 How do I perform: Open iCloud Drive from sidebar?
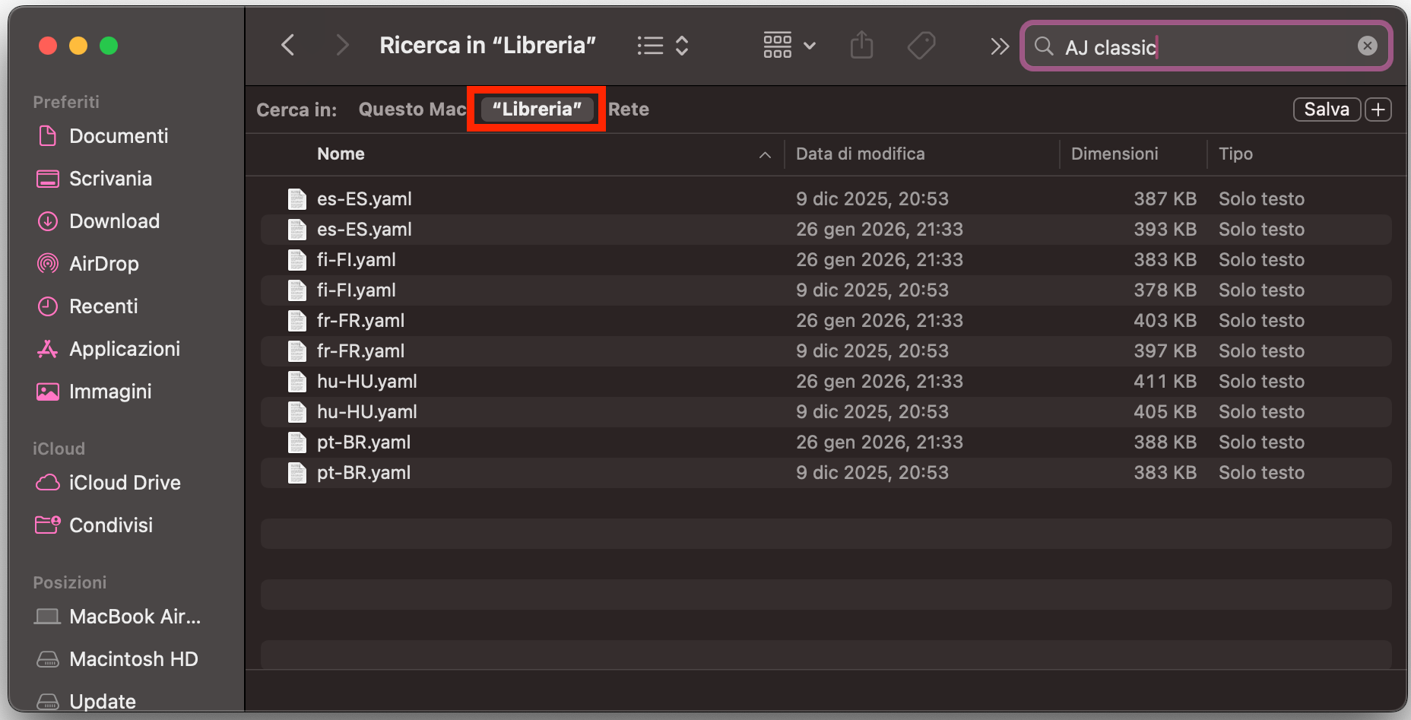point(125,483)
